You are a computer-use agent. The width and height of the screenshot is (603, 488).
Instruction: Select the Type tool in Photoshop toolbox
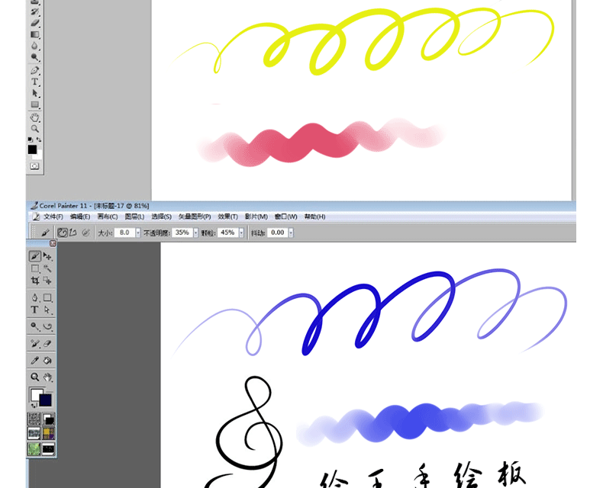(x=34, y=82)
